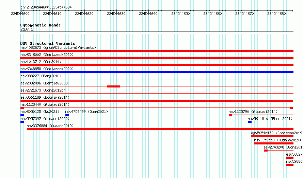
Task: Click the right red end block of nsv1123440
Action: pos(291,108)
